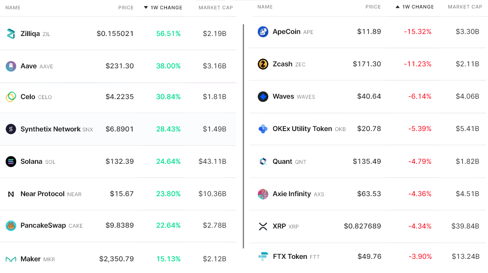This screenshot has height=273, width=488.
Task: Click the Synthetix Network icon
Action: click(x=11, y=129)
